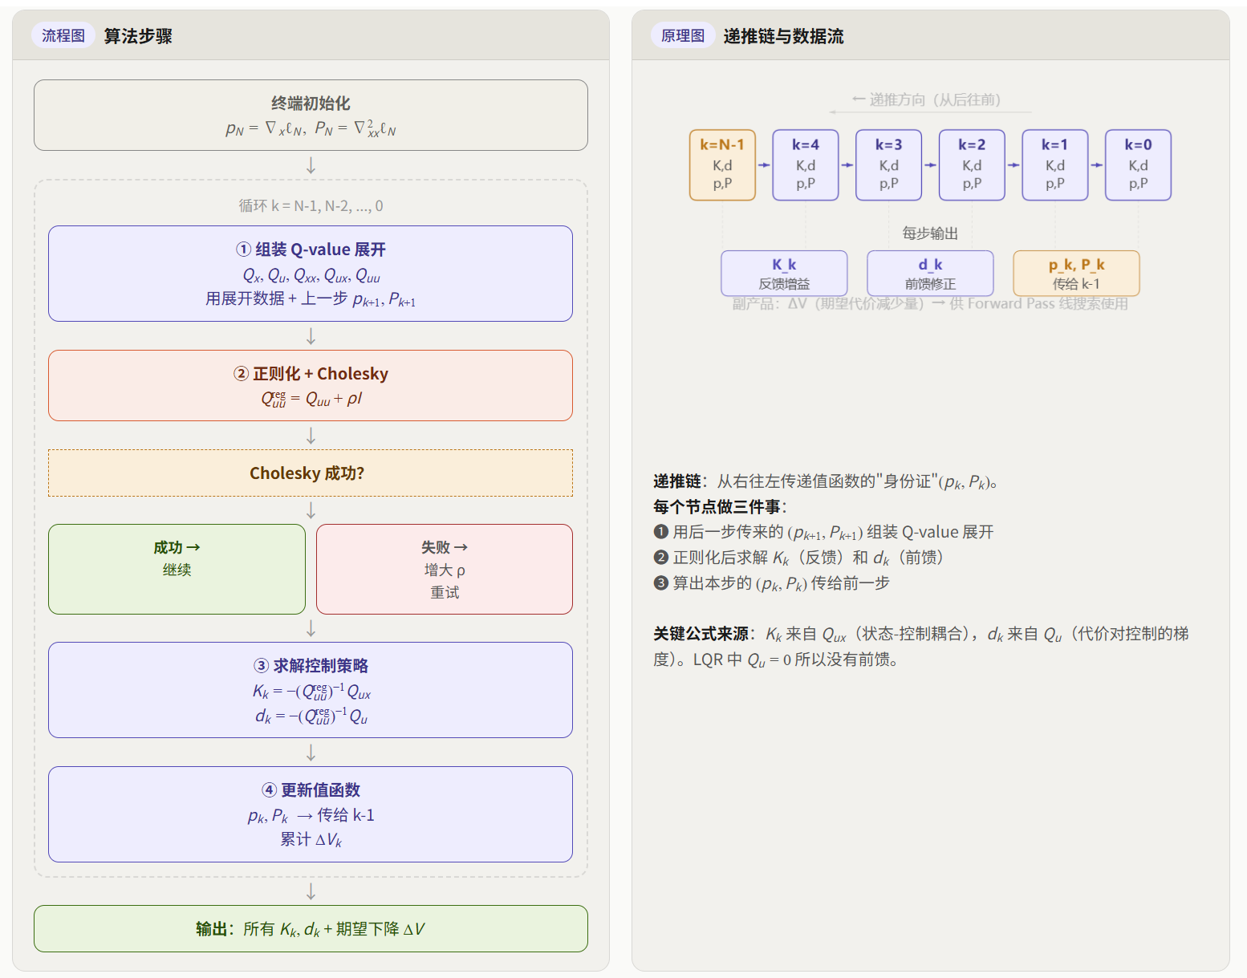Click step ① 组装 Q-value 展开 box
Viewport: 1247px width, 978px height.
pyautogui.click(x=311, y=274)
